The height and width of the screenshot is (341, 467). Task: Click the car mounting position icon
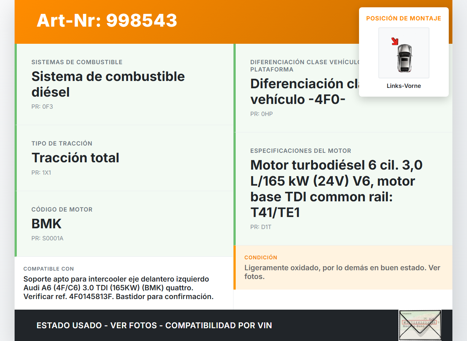[404, 58]
